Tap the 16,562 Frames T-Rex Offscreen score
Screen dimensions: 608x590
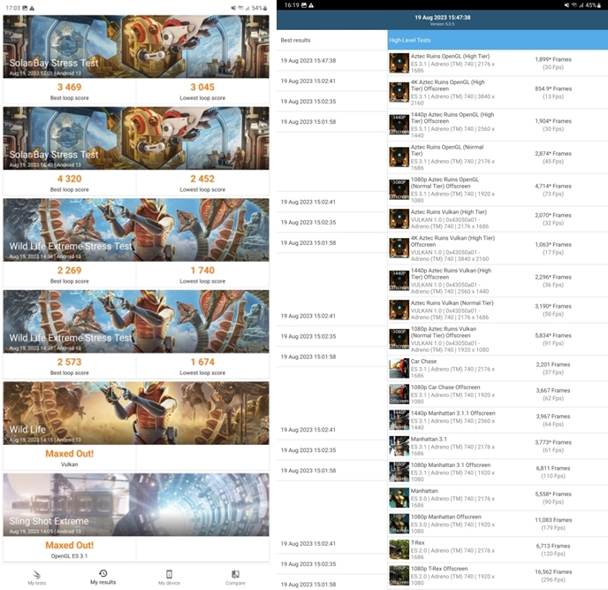(553, 571)
